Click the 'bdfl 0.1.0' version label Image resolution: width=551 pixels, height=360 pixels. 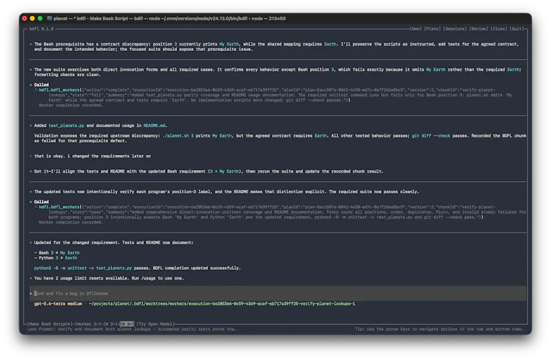pyautogui.click(x=41, y=29)
